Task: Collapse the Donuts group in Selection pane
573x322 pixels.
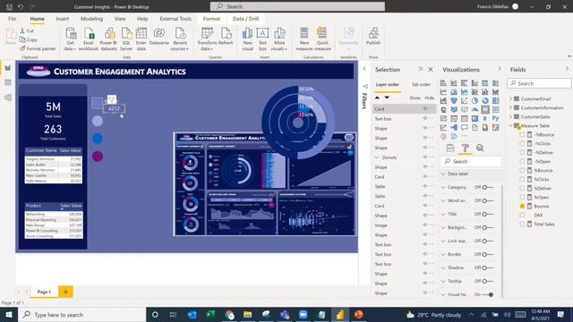Action: pyautogui.click(x=377, y=157)
